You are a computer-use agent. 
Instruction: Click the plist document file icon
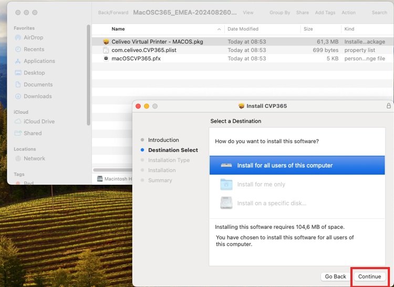click(x=106, y=50)
